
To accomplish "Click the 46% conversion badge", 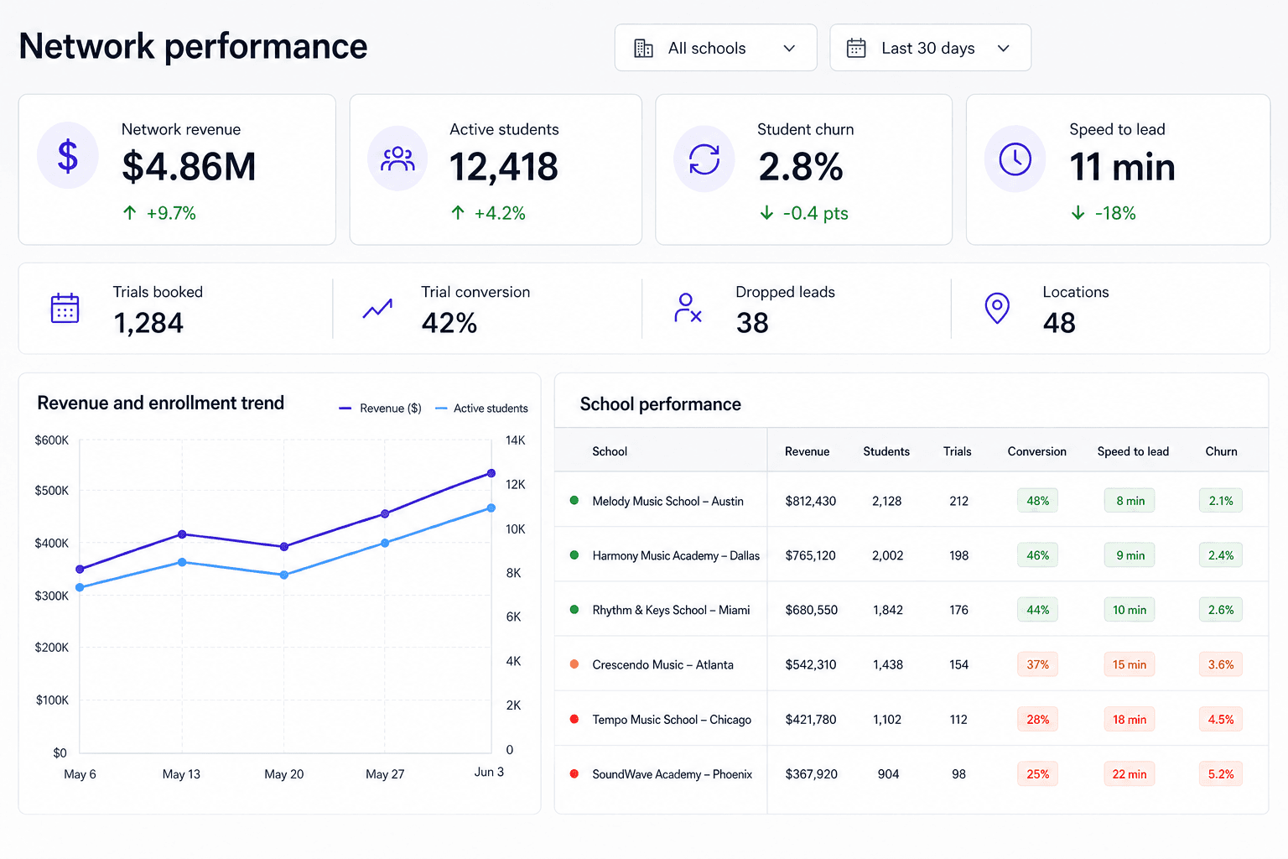I will 1037,555.
